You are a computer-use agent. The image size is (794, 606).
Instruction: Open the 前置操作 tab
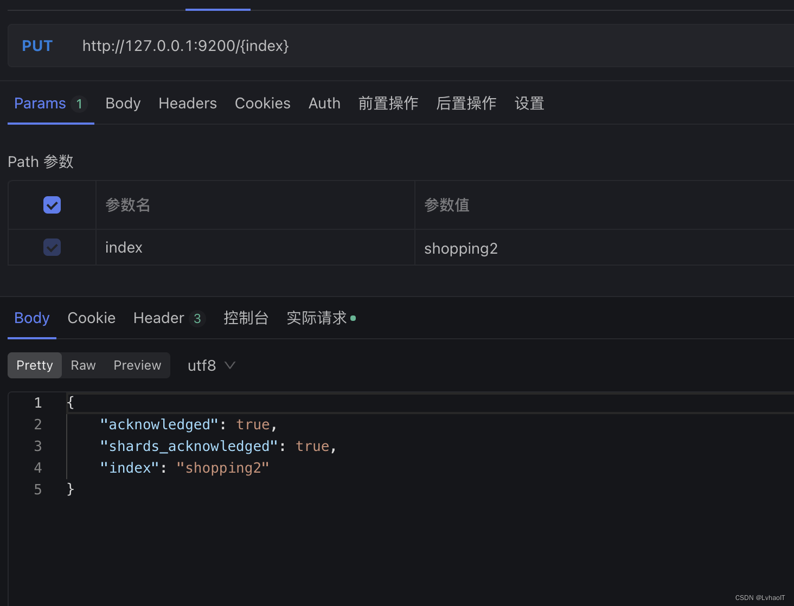(388, 103)
